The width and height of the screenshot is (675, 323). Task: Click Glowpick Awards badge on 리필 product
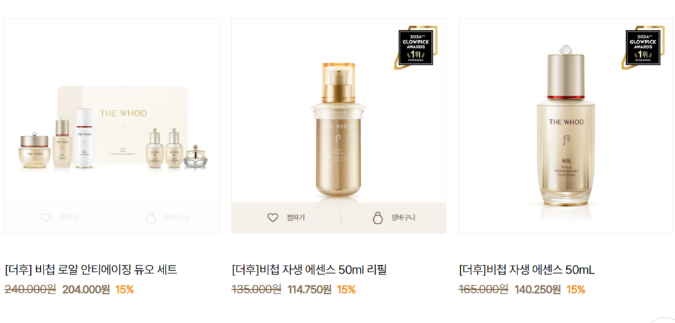click(x=416, y=47)
